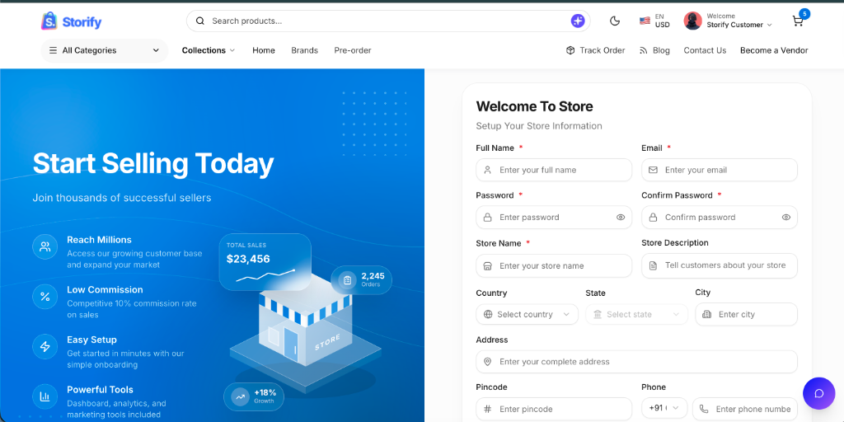Click the Storify logo
Image resolution: width=844 pixels, height=422 pixels.
coord(71,21)
